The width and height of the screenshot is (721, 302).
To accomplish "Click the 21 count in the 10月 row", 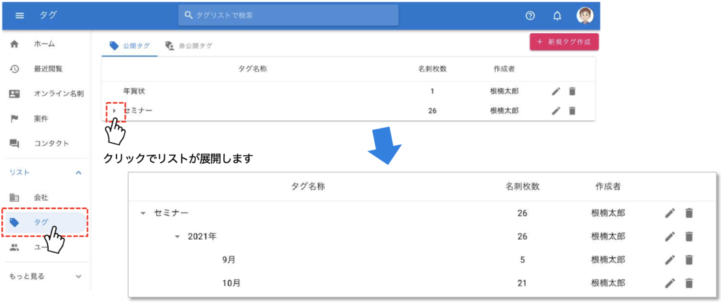I will click(x=522, y=283).
